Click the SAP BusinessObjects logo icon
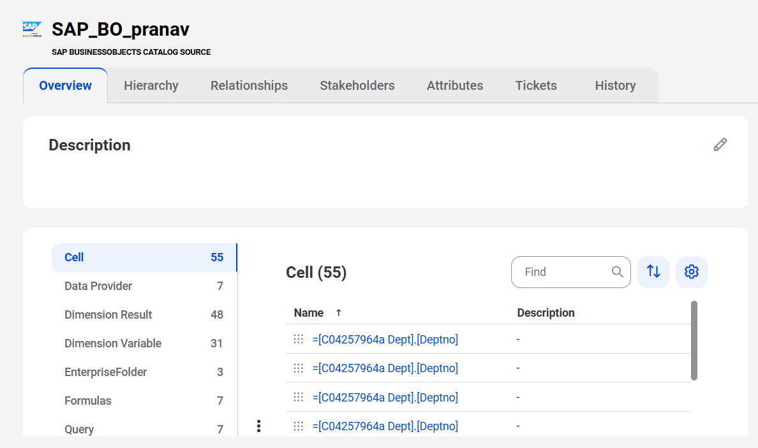The width and height of the screenshot is (758, 448). click(33, 29)
